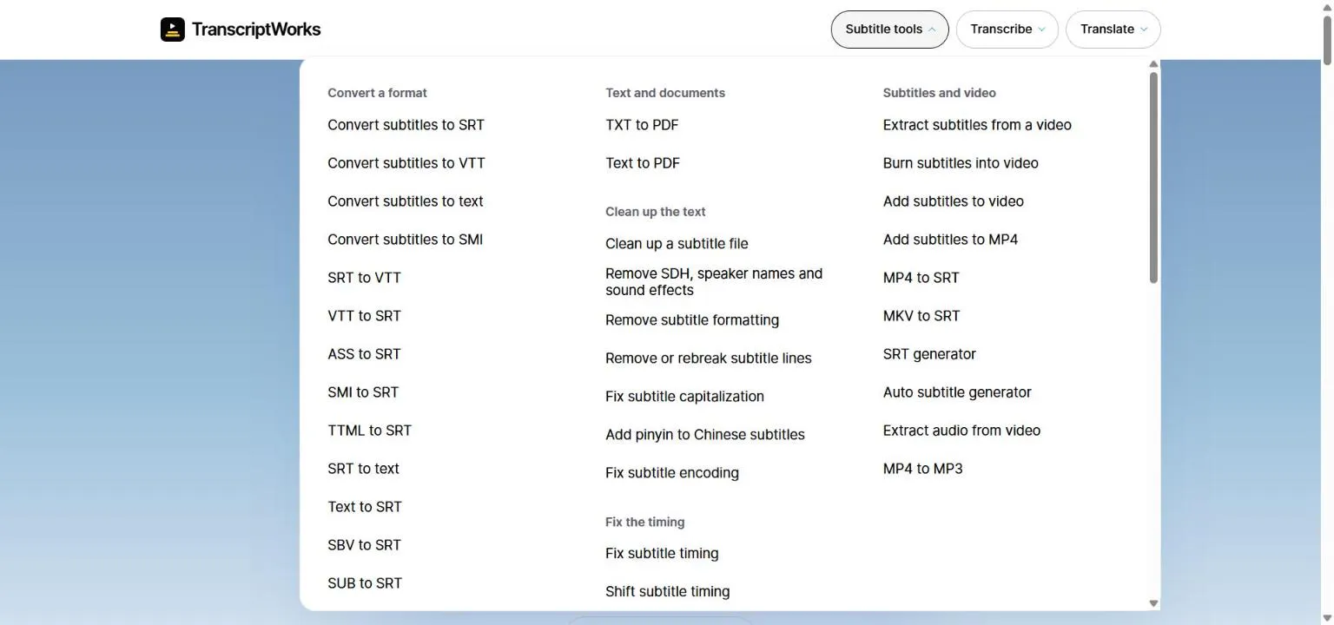This screenshot has width=1334, height=625.
Task: Select Text to PDF option
Action: tap(643, 163)
